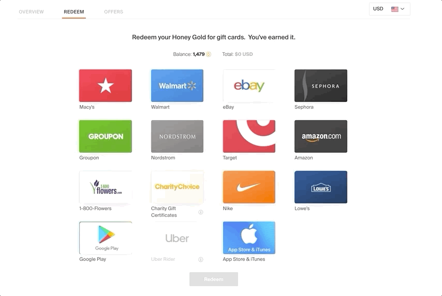Pick the Target gift card
Viewport: 442px width, 296px height.
tap(249, 137)
